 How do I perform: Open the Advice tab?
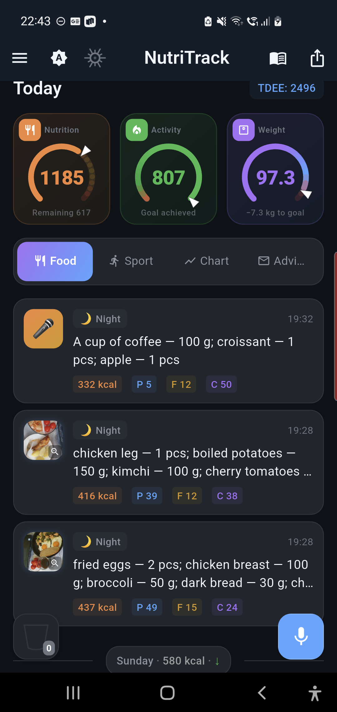point(281,261)
